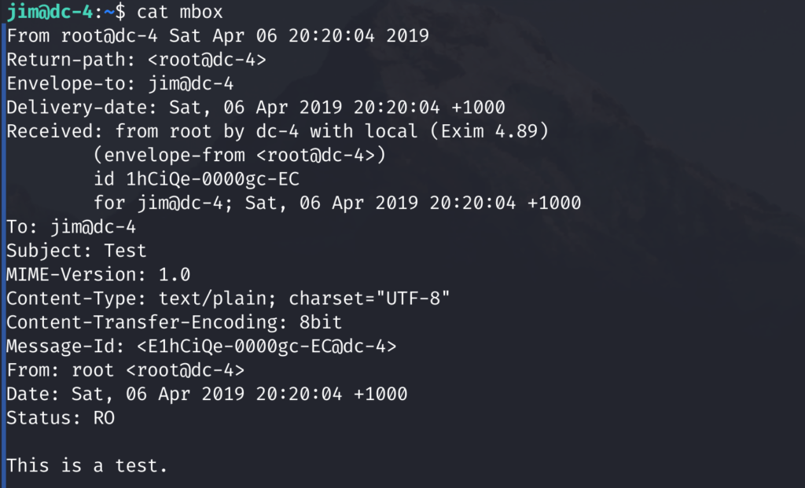Click the 'Date: Sat, 06 Apr 2019' line
Screen dimensions: 805x488
207,394
